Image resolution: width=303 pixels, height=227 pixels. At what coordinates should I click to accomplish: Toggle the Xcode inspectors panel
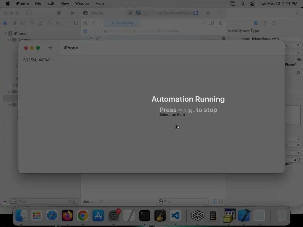(x=296, y=13)
